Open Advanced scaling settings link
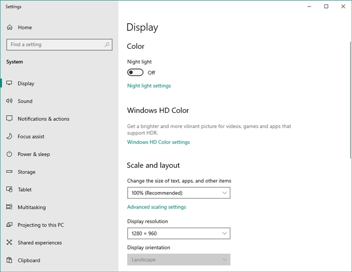 coord(156,207)
